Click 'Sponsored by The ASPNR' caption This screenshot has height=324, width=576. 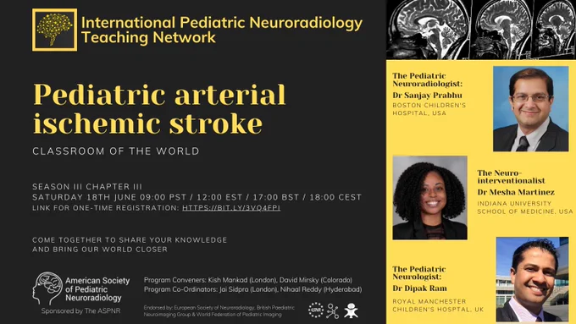click(80, 311)
